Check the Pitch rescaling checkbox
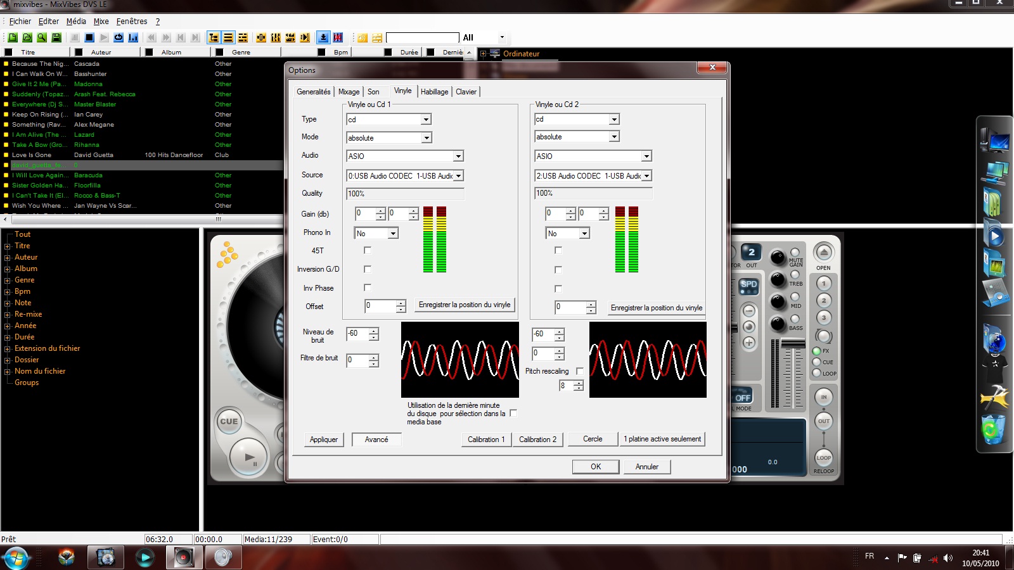 pyautogui.click(x=579, y=371)
